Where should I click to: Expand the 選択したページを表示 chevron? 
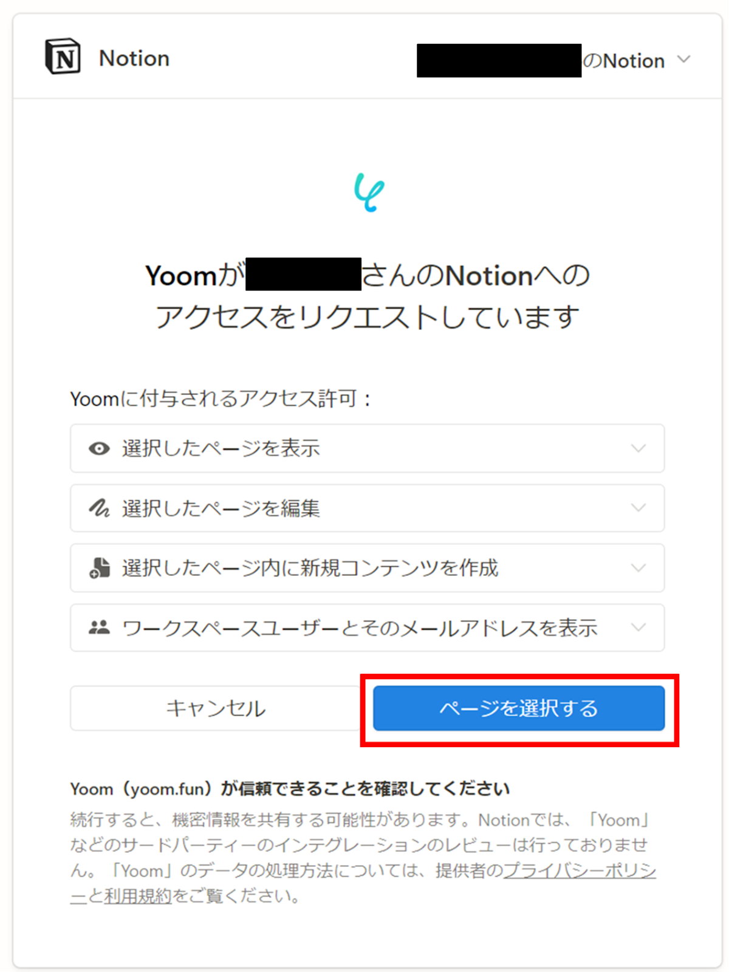[638, 448]
